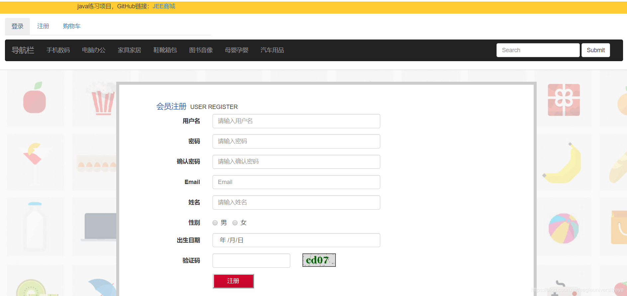Click the 导航栏 brand link

[23, 50]
